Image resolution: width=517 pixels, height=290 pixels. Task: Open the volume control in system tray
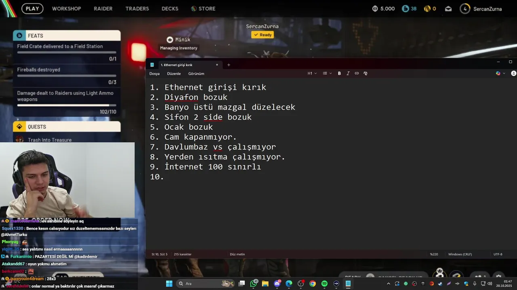pyautogui.click(x=490, y=284)
